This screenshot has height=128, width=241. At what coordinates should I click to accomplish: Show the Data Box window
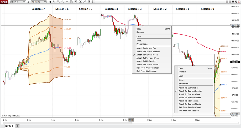click(71, 2)
